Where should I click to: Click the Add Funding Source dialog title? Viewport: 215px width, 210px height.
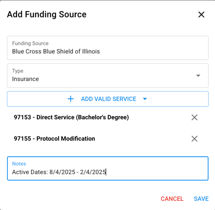click(47, 14)
